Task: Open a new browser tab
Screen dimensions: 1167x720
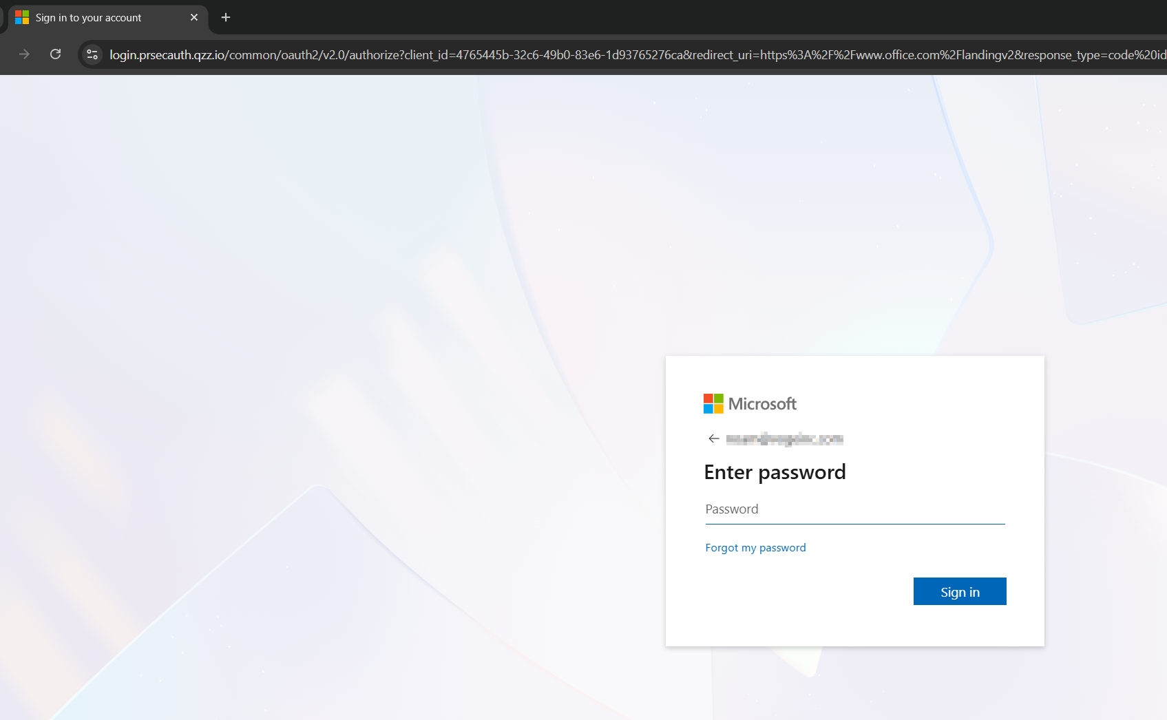Action: click(226, 17)
